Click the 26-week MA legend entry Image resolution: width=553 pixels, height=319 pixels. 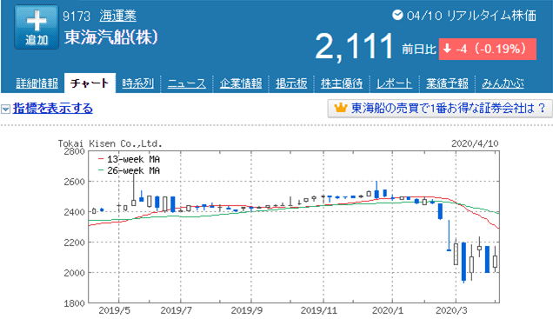point(129,170)
